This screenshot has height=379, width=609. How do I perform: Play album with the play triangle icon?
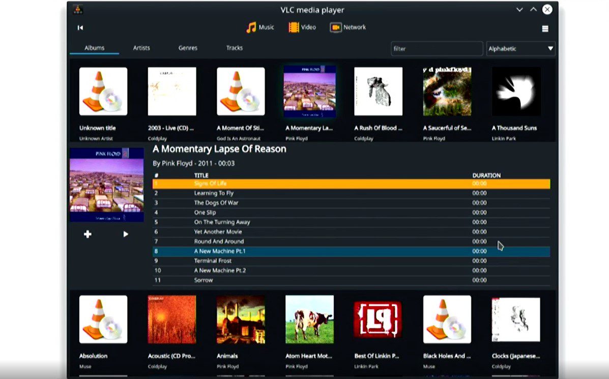pyautogui.click(x=126, y=234)
